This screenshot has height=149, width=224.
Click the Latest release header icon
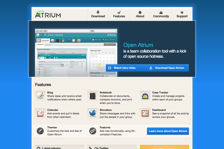pyautogui.click(x=39, y=148)
